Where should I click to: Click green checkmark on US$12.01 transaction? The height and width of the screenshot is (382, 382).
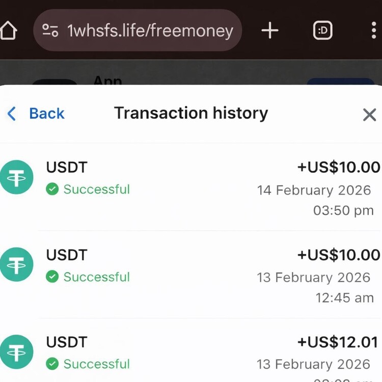52,364
